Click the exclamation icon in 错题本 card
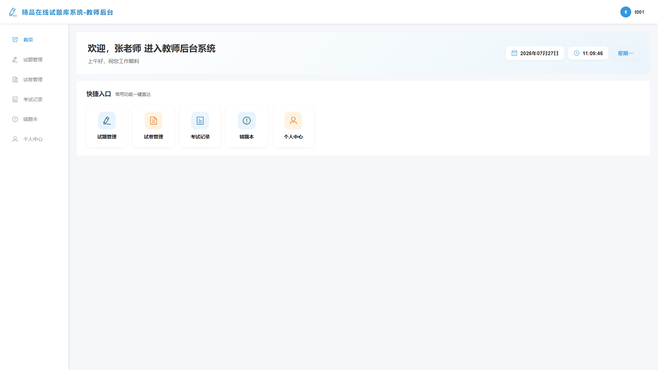The width and height of the screenshot is (658, 370). tap(247, 121)
